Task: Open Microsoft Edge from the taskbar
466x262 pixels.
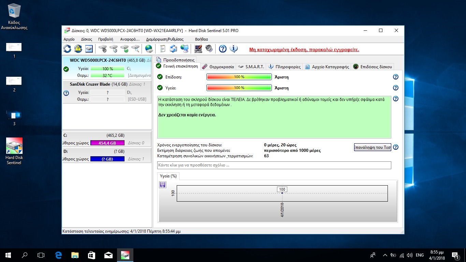Action: (58, 255)
